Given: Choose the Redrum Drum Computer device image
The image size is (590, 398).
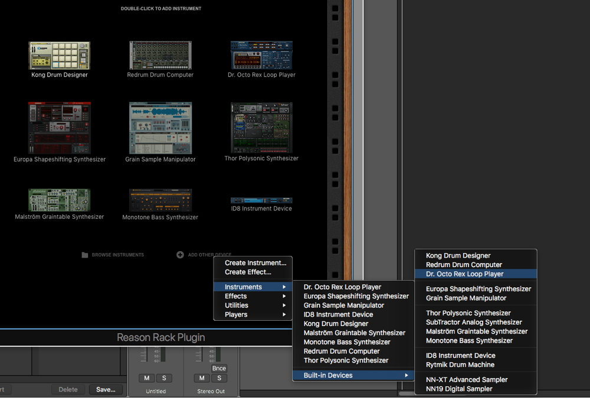Looking at the screenshot, I should (160, 55).
